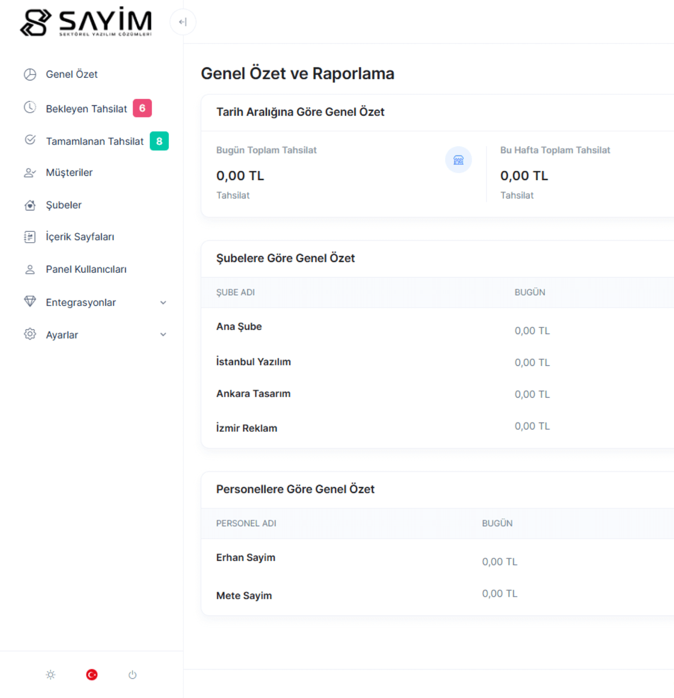Open the Panel Kullanıcıları page
Viewport: 674px width, 698px height.
coord(86,269)
